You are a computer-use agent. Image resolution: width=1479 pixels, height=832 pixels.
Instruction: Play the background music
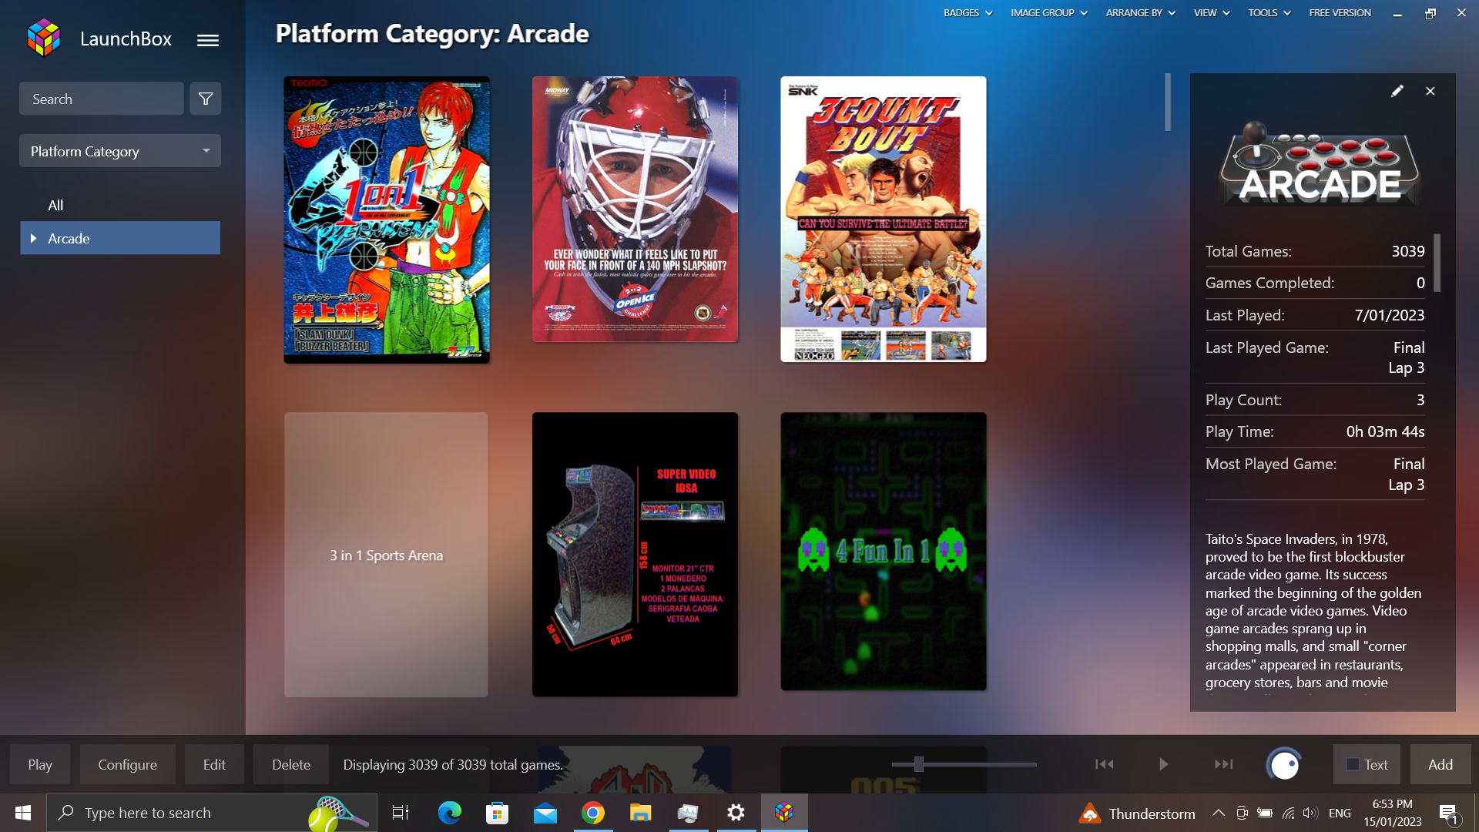(1163, 764)
